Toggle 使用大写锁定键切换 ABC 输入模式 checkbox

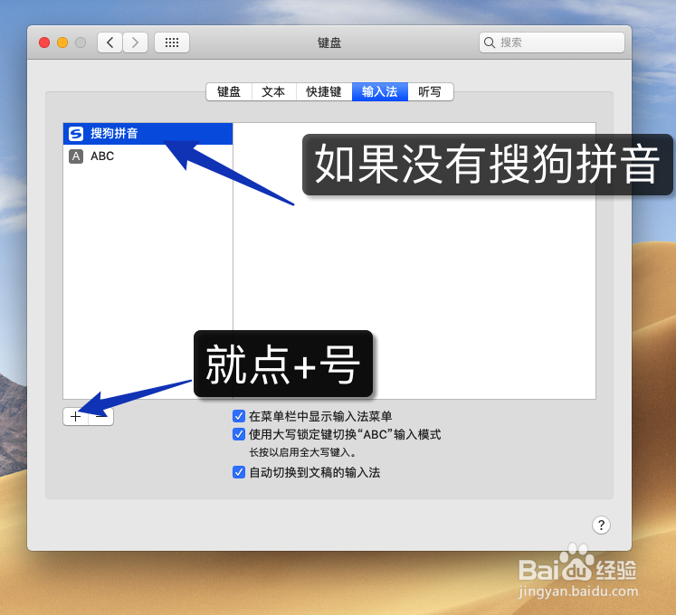point(239,434)
